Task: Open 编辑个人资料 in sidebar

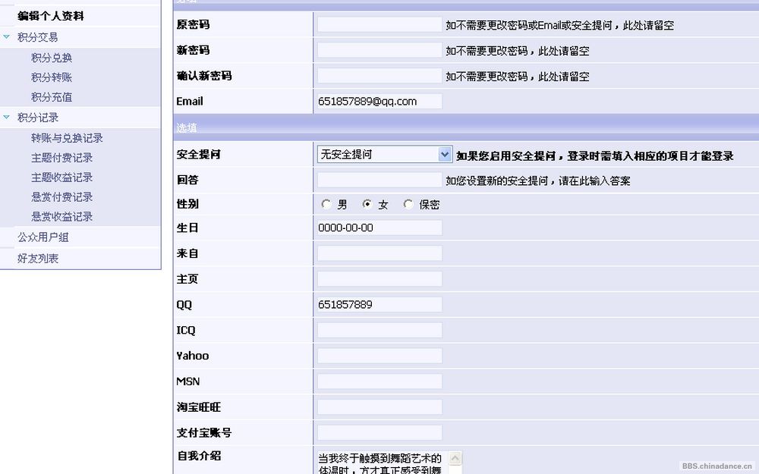Action: tap(51, 16)
